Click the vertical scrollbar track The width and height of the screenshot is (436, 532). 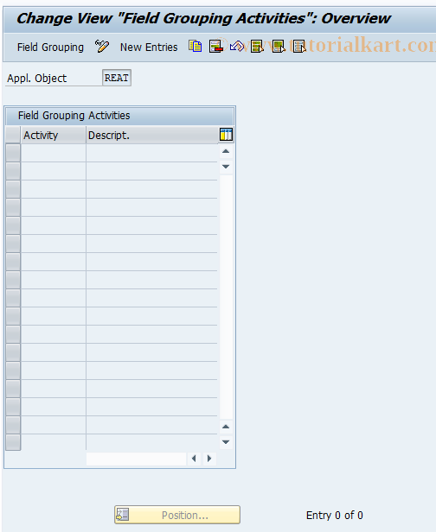click(226, 297)
